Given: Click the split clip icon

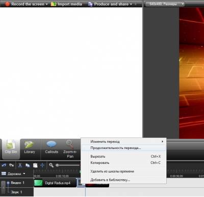Looking at the screenshot, I should click(42, 165).
